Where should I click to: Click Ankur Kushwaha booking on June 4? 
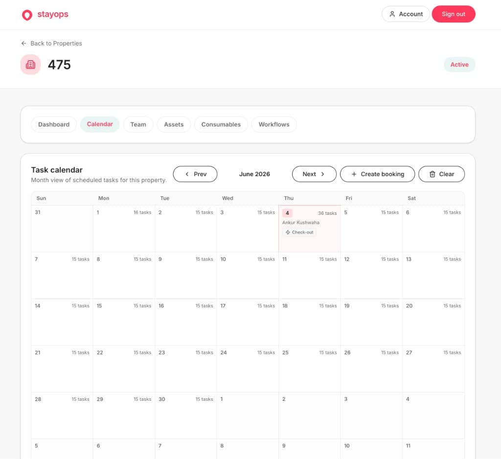tap(301, 223)
